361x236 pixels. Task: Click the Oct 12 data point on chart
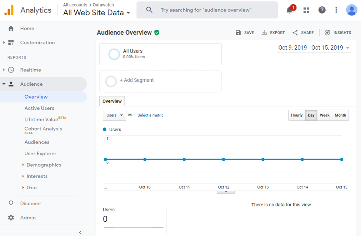[224, 160]
